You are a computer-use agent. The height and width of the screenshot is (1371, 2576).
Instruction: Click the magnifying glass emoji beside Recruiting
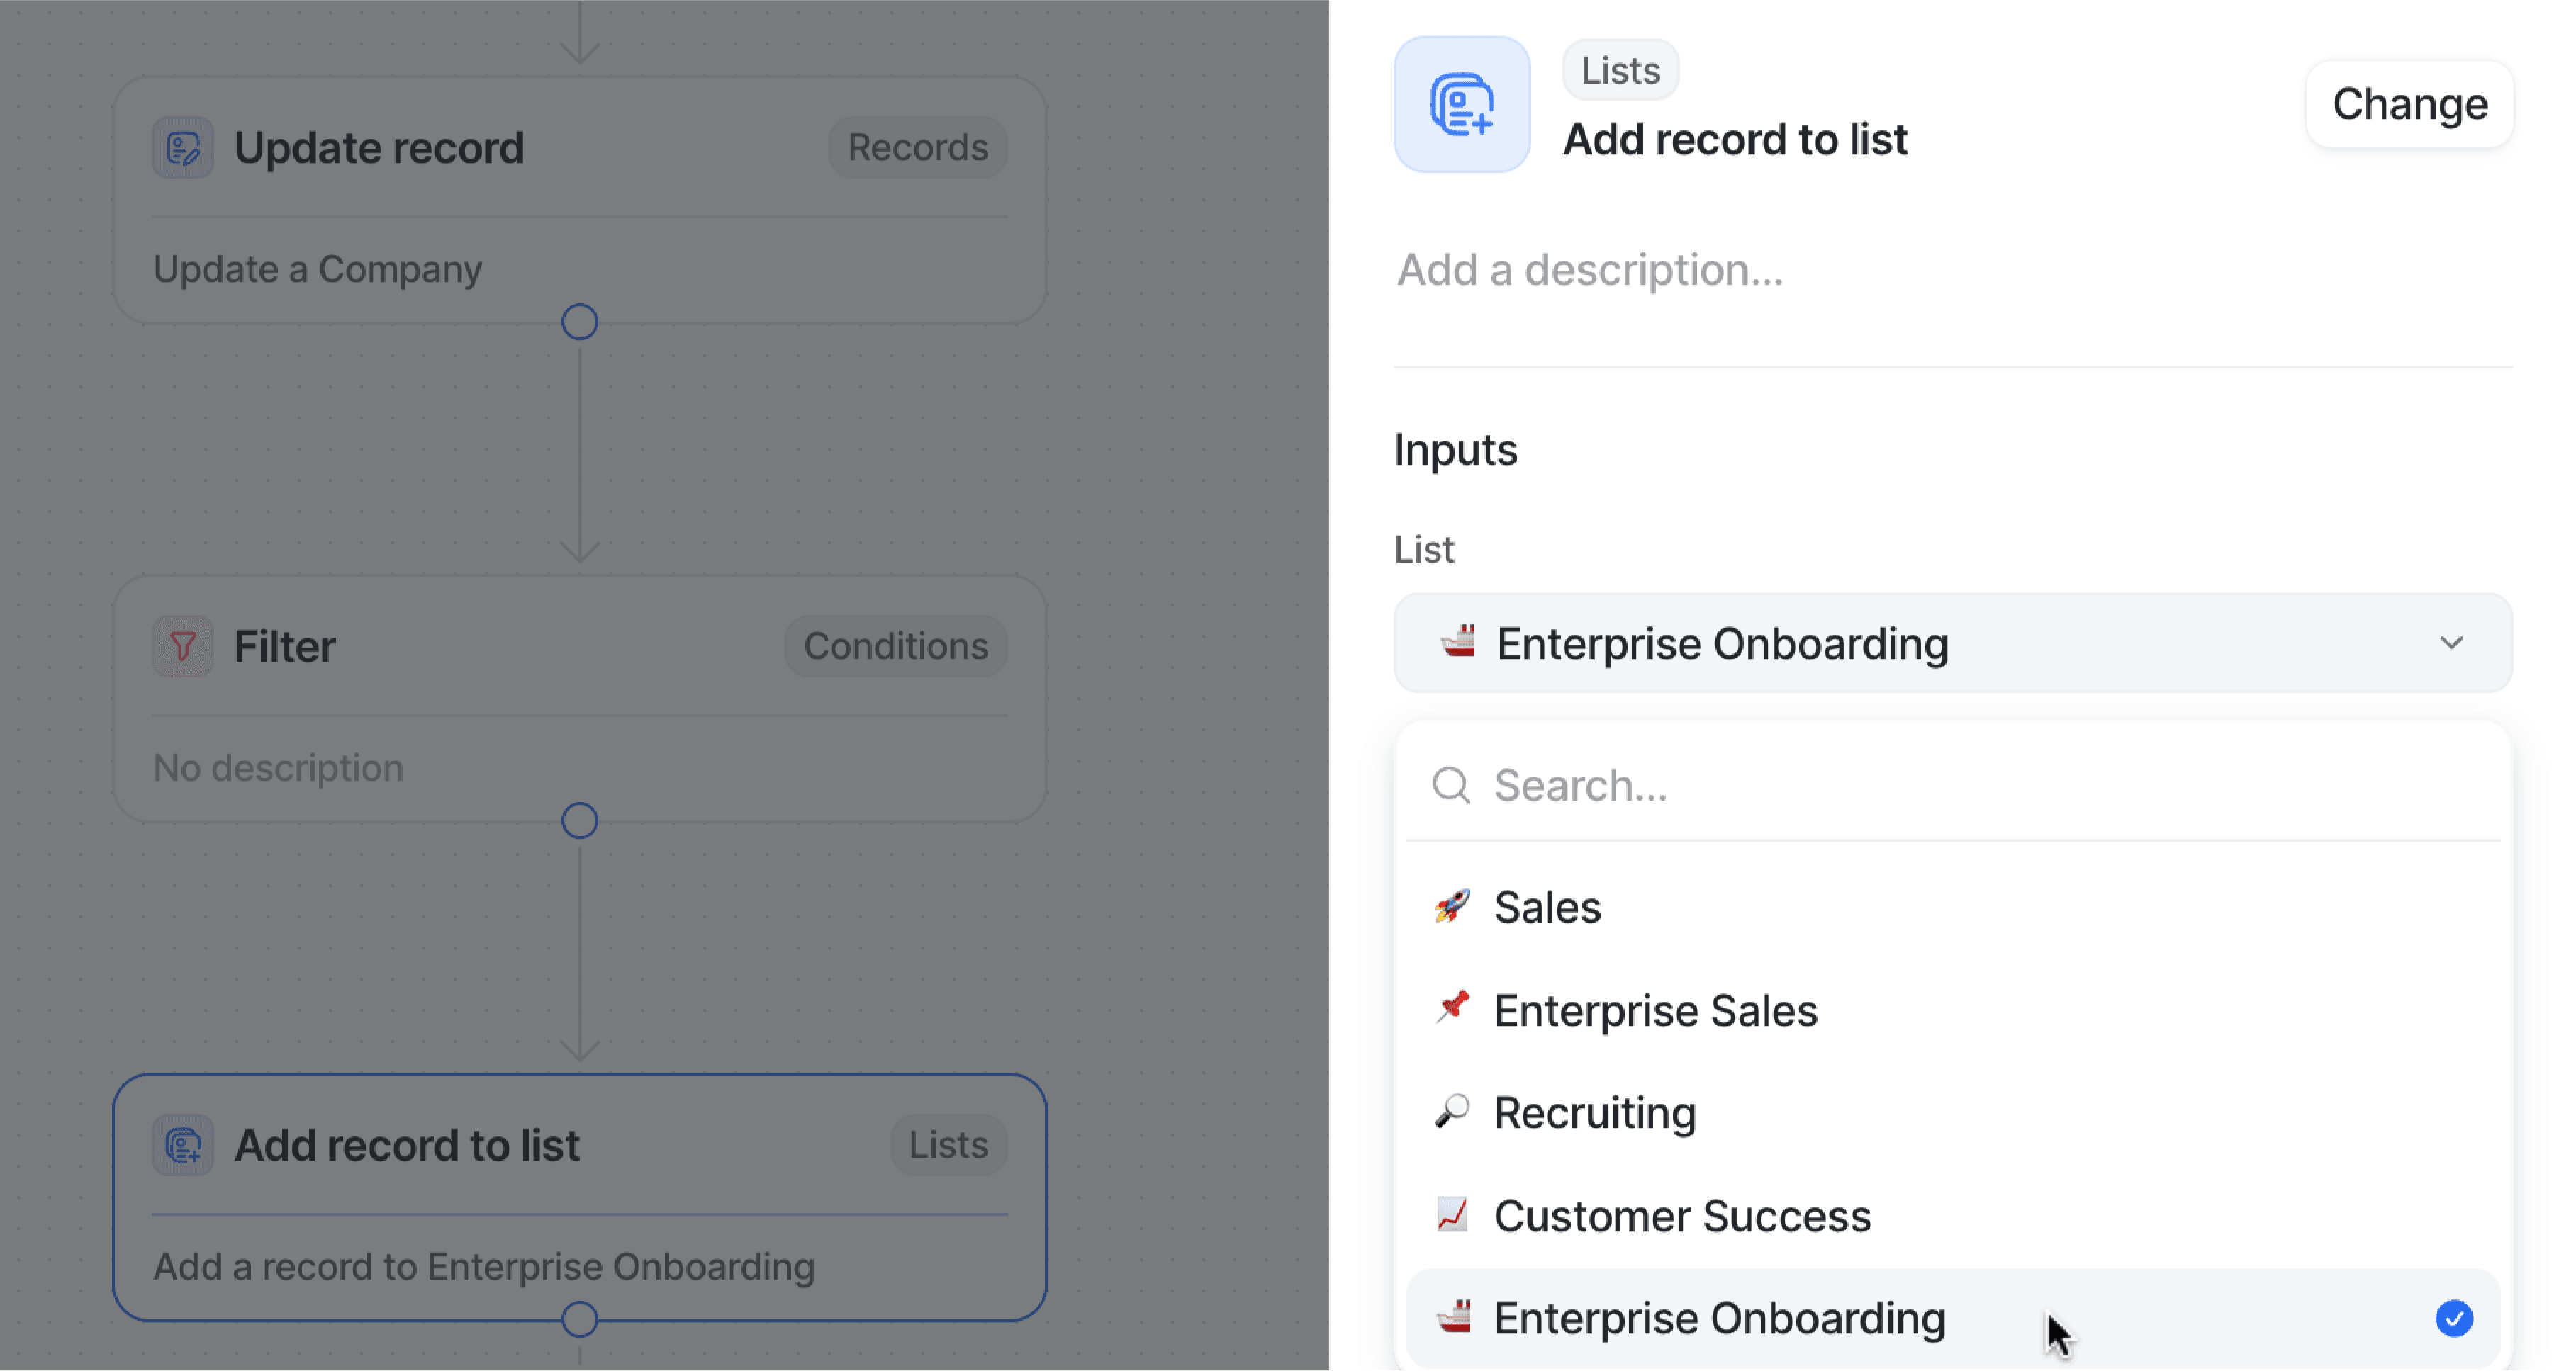(x=1452, y=1112)
